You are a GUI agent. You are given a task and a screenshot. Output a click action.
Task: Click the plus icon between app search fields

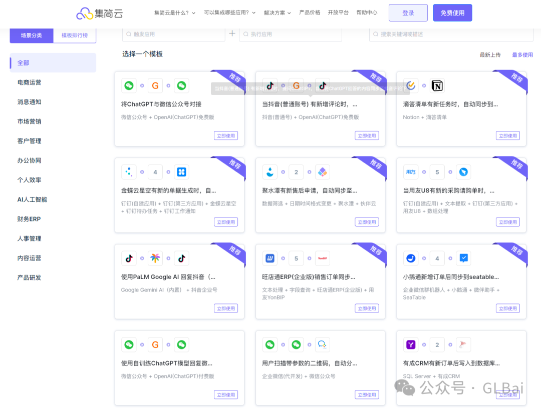point(232,33)
